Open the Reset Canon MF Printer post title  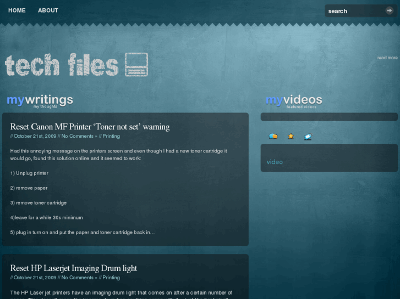pyautogui.click(x=90, y=127)
